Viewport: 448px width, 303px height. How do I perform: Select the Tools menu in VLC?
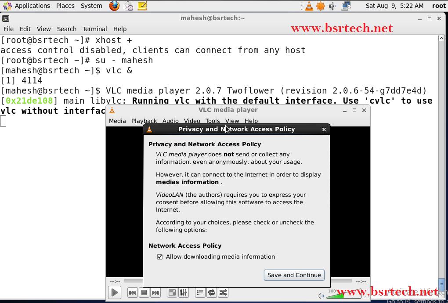pyautogui.click(x=213, y=121)
